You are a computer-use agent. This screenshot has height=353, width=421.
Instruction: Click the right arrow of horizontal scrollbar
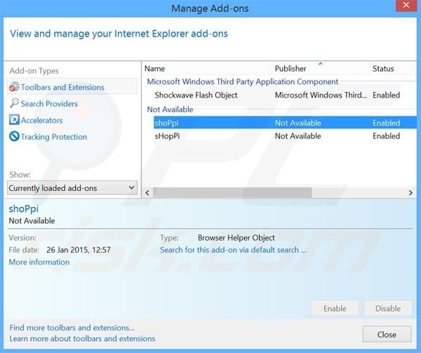tap(410, 193)
